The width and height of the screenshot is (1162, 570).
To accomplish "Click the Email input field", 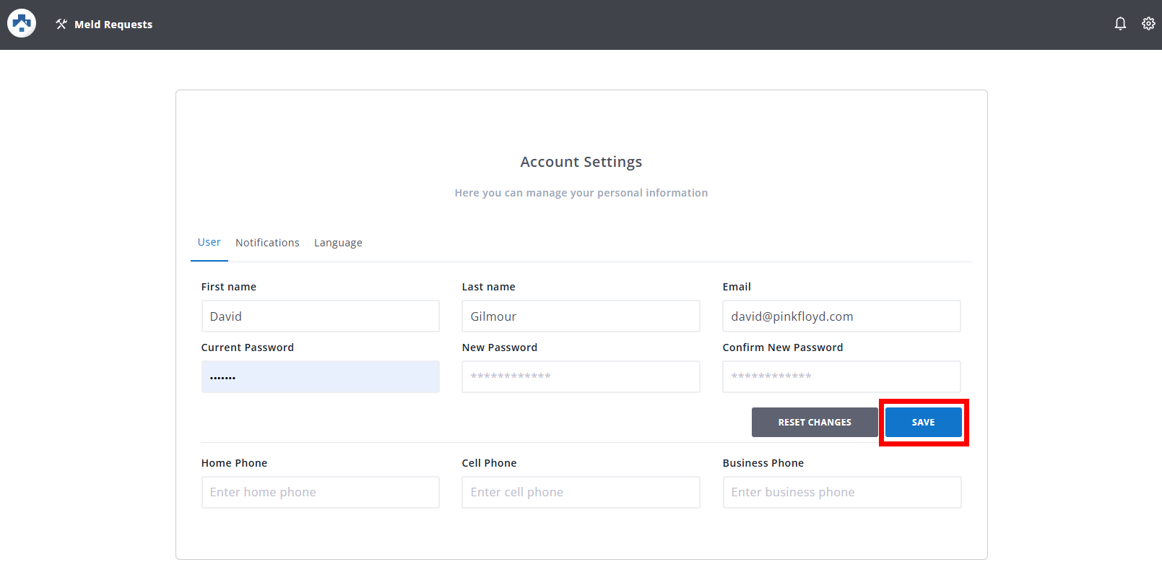I will pos(841,316).
